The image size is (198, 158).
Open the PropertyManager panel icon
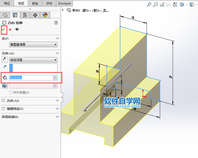click(x=15, y=15)
